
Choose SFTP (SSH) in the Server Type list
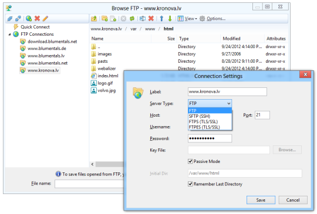click(210, 116)
